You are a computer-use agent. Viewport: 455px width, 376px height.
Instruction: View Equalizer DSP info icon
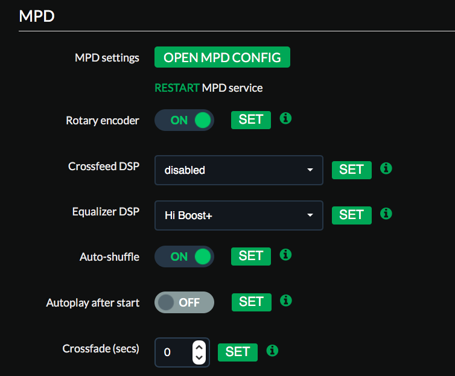pyautogui.click(x=386, y=214)
